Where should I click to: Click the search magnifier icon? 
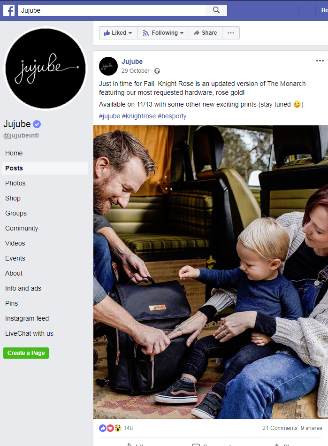coord(216,10)
